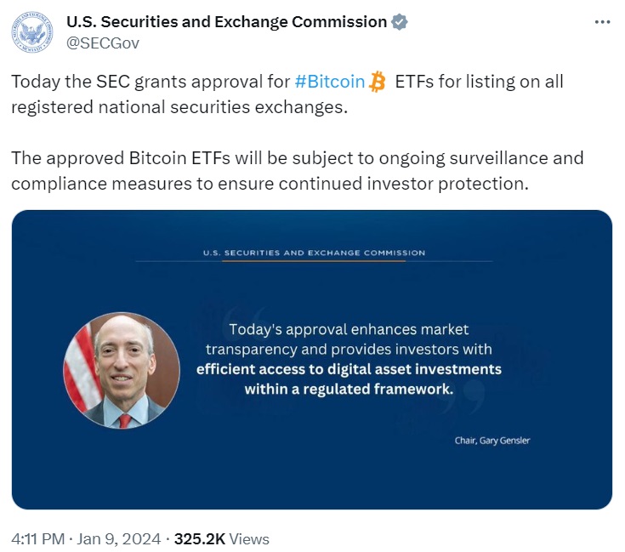Click Gary Gensler's circular portrait photo
Viewport: 625px width, 552px height.
point(122,370)
